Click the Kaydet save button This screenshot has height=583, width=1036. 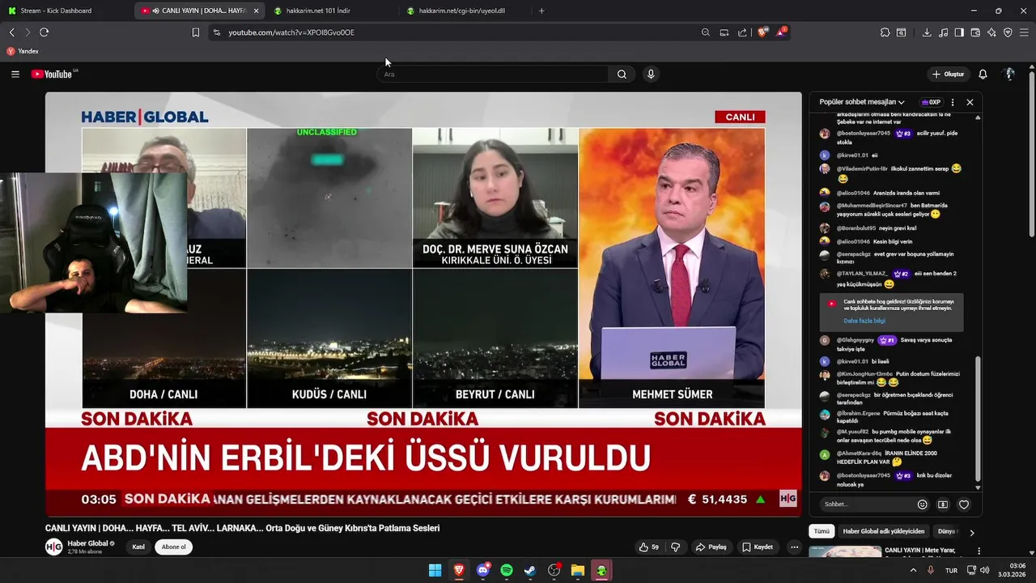[758, 547]
